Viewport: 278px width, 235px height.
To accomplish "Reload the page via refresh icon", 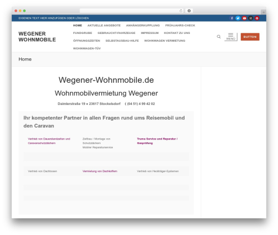I will (x=181, y=11).
